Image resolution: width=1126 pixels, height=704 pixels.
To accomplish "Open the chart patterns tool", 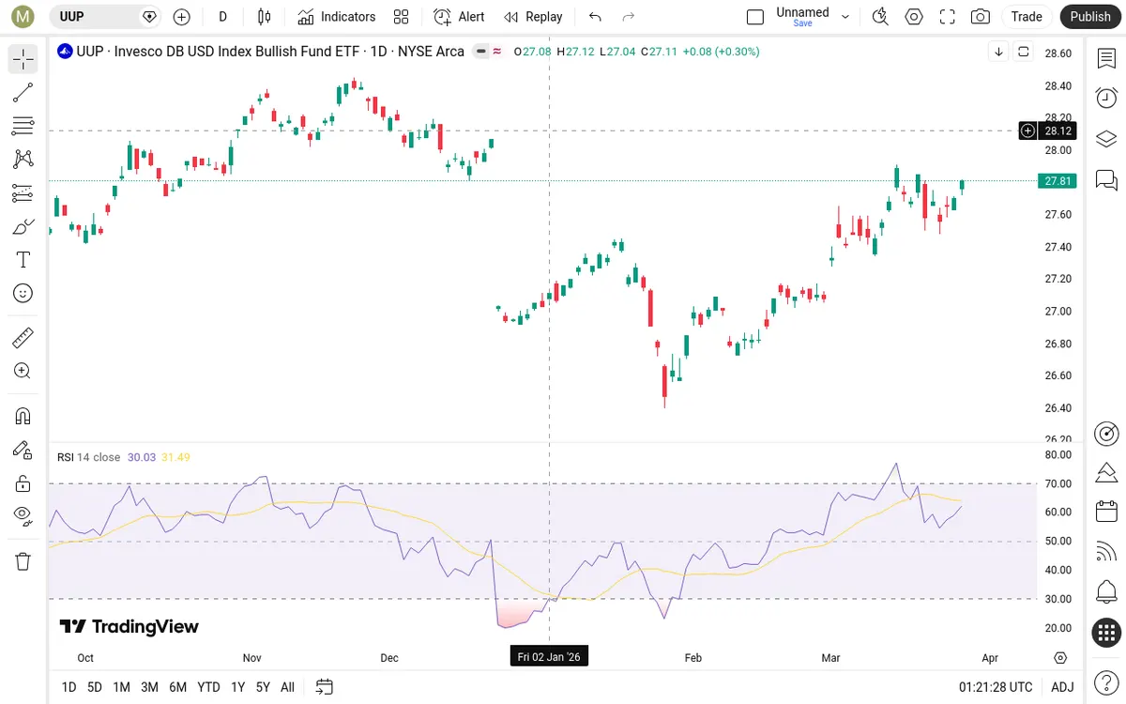I will pos(23,160).
